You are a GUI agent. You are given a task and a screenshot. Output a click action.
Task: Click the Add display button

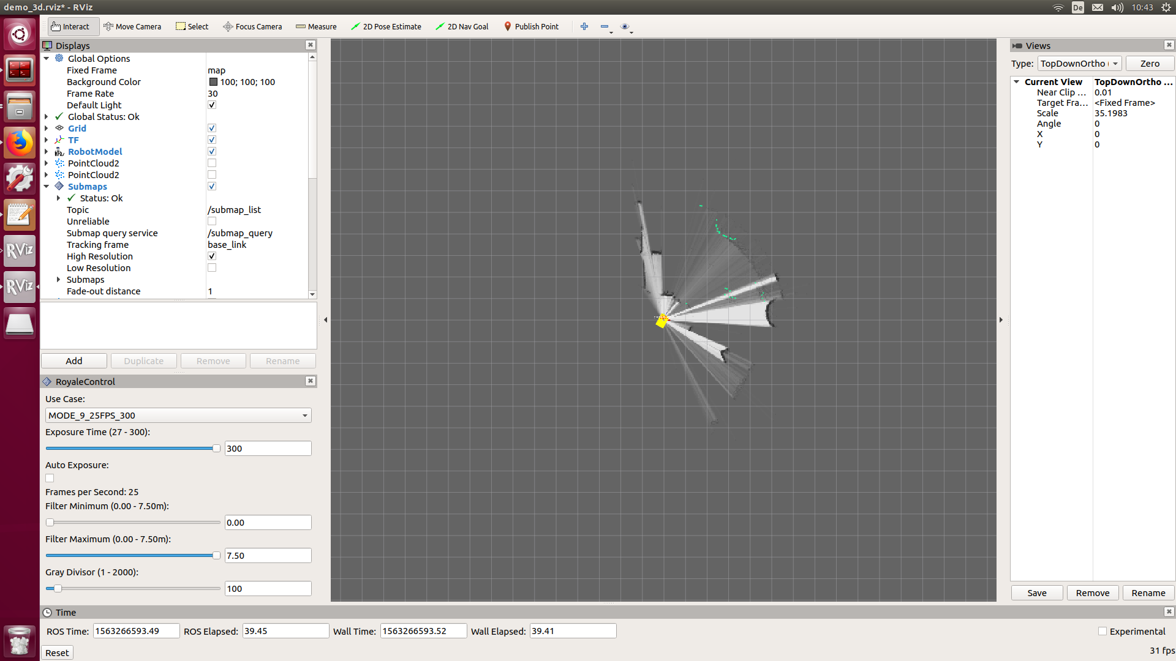tap(74, 361)
